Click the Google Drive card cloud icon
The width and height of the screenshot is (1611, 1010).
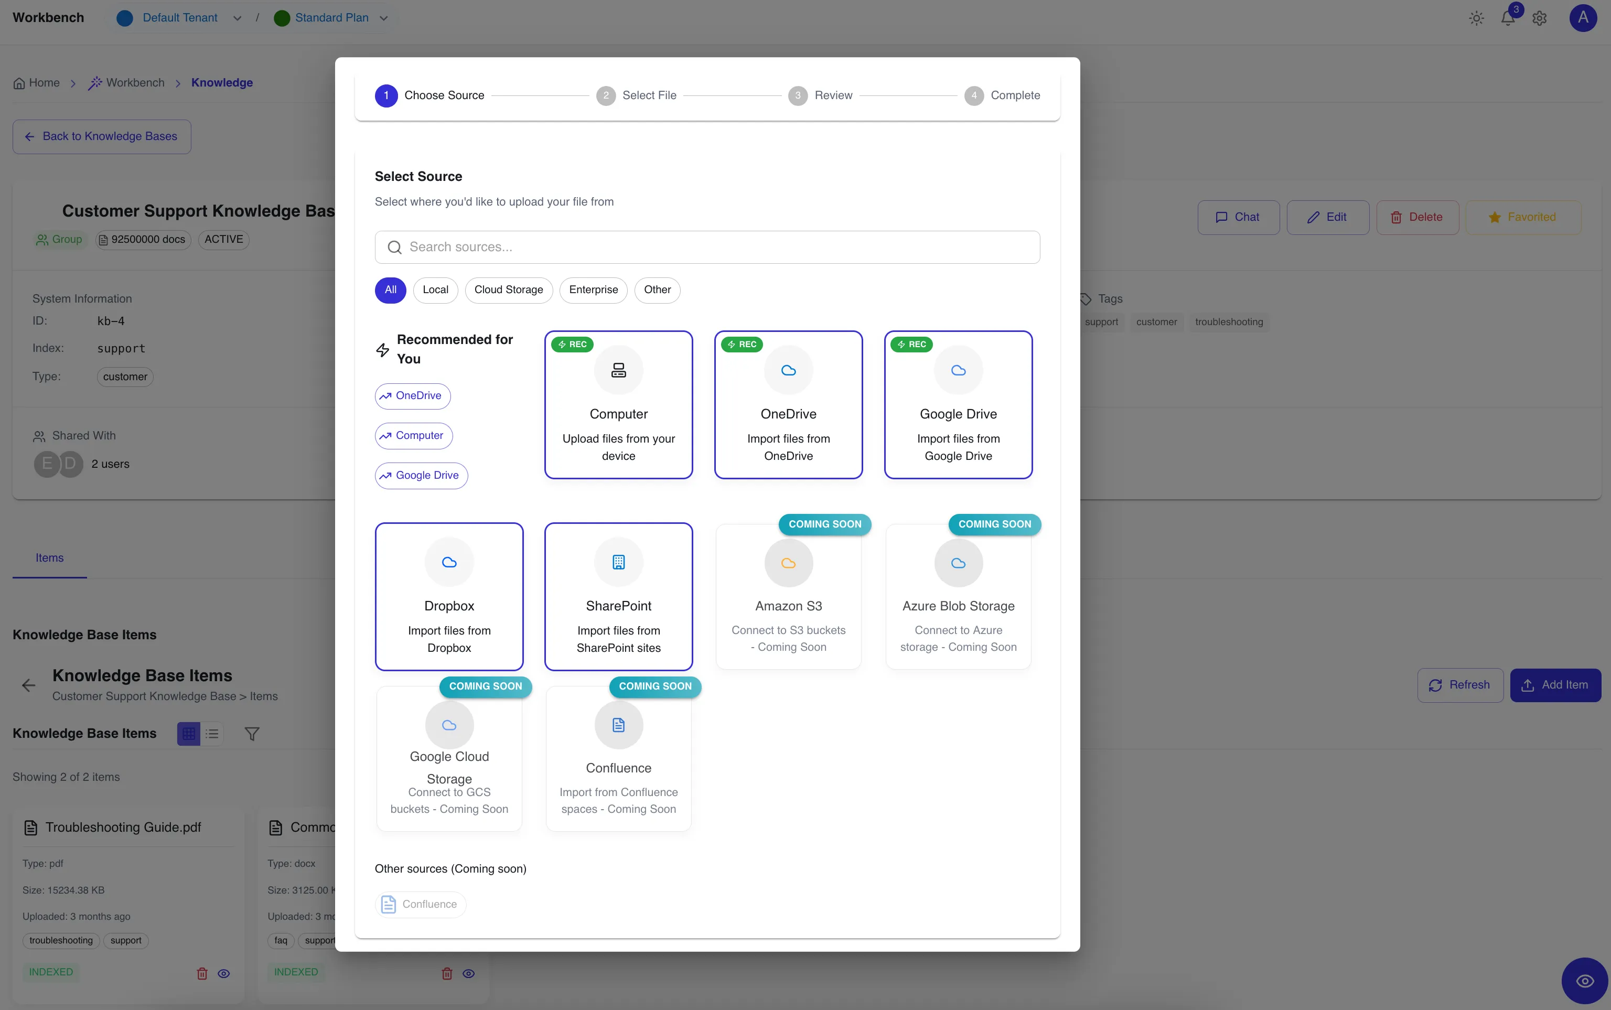click(x=959, y=370)
